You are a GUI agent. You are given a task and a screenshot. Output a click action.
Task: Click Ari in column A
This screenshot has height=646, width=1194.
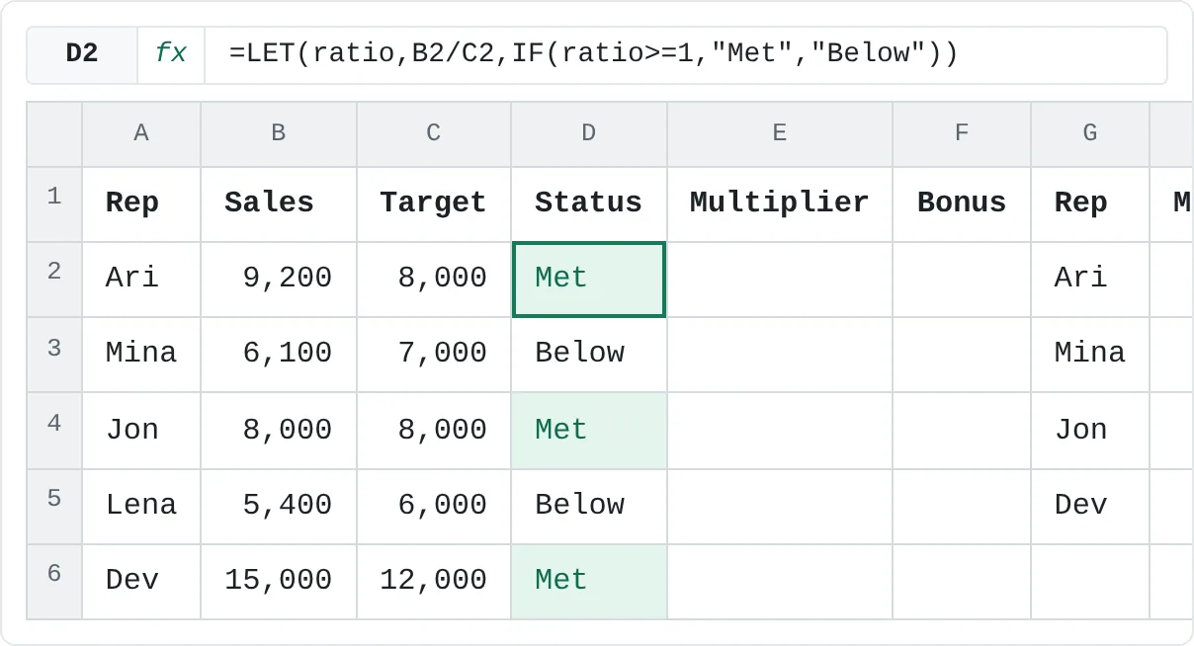click(141, 280)
